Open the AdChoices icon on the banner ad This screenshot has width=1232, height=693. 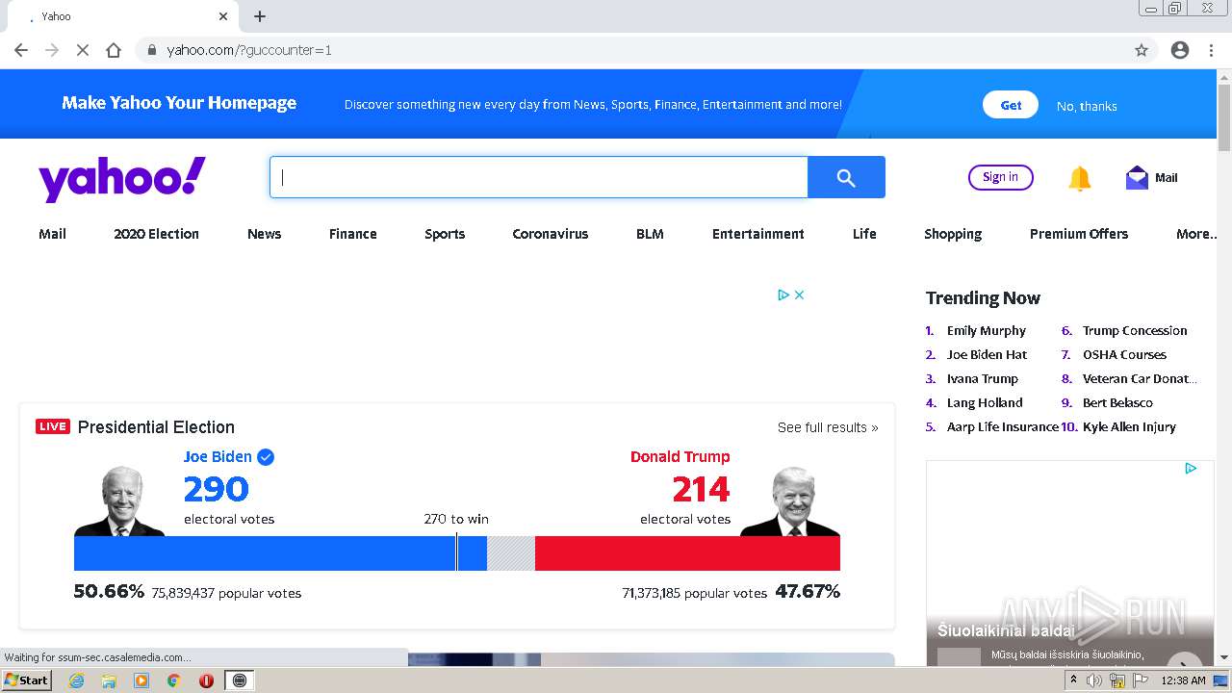click(x=783, y=295)
